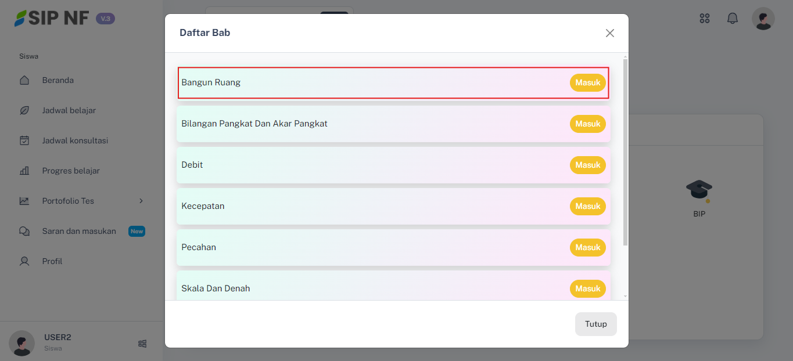Click the Beranda home icon in sidebar
This screenshot has height=361, width=793.
point(24,80)
